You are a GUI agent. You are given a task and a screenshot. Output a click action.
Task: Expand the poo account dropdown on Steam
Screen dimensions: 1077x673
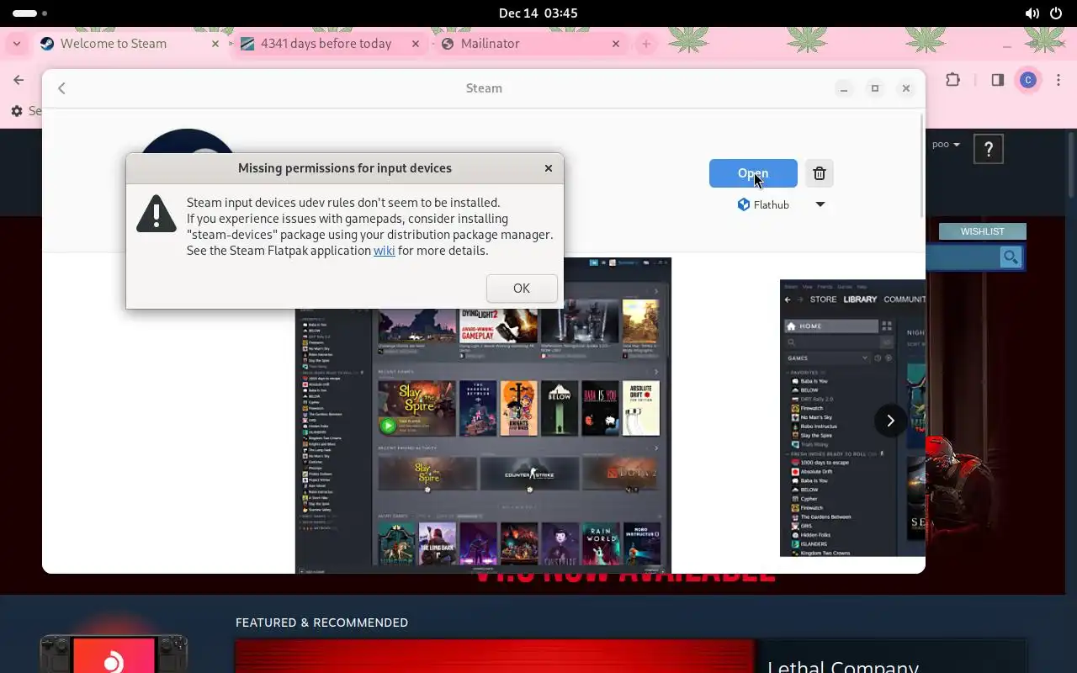947,145
